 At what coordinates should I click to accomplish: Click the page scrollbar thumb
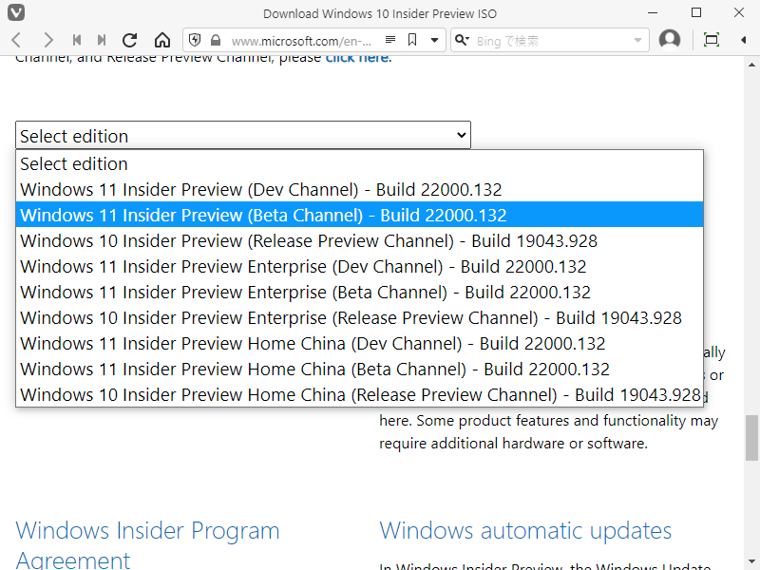751,438
